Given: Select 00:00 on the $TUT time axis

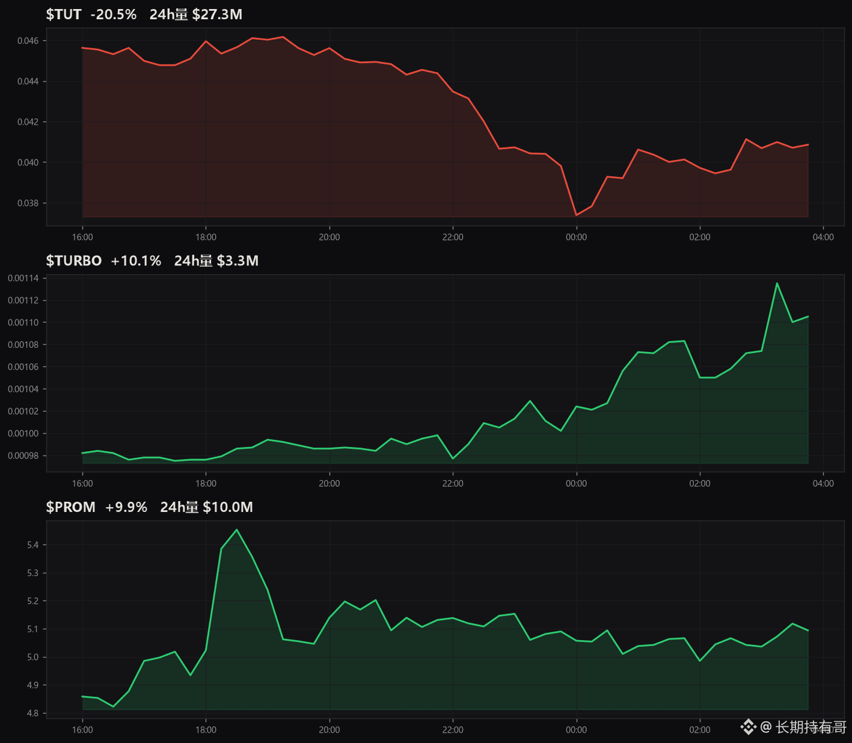Looking at the screenshot, I should pyautogui.click(x=577, y=237).
